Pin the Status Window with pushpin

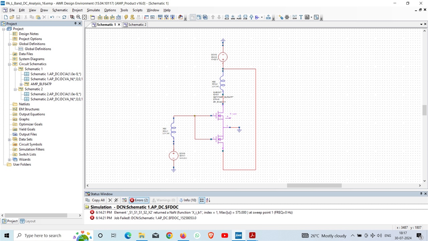(x=421, y=194)
